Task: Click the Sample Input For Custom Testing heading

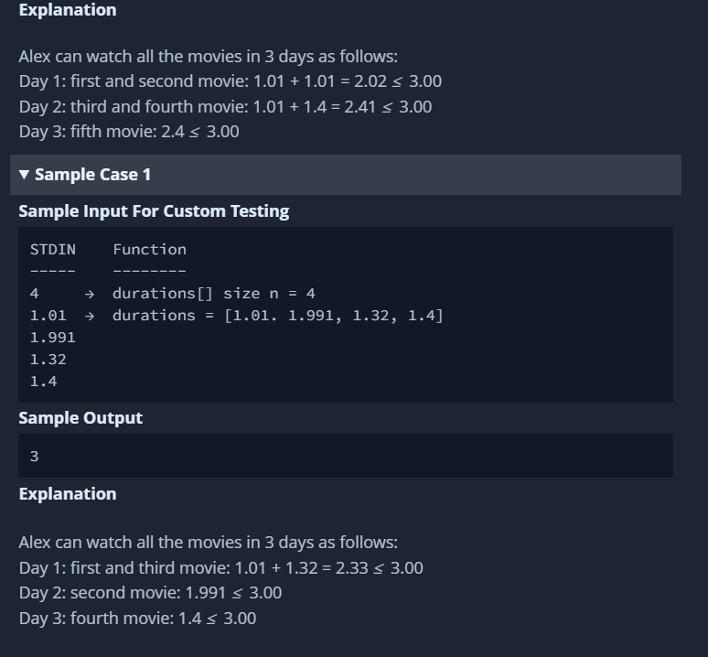Action: (x=154, y=211)
